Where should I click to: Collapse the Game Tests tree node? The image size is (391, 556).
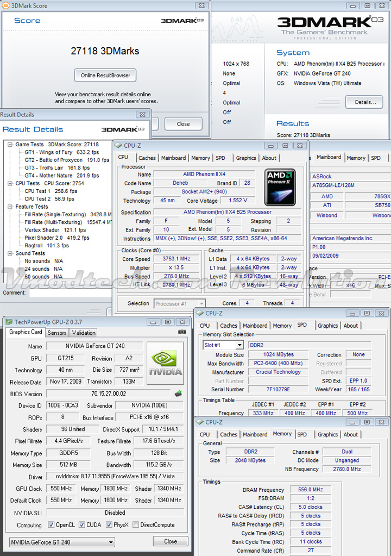[10, 145]
